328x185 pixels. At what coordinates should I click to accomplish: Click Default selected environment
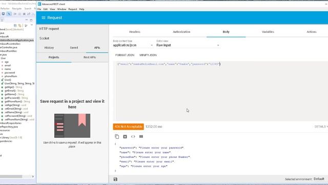[319, 179]
